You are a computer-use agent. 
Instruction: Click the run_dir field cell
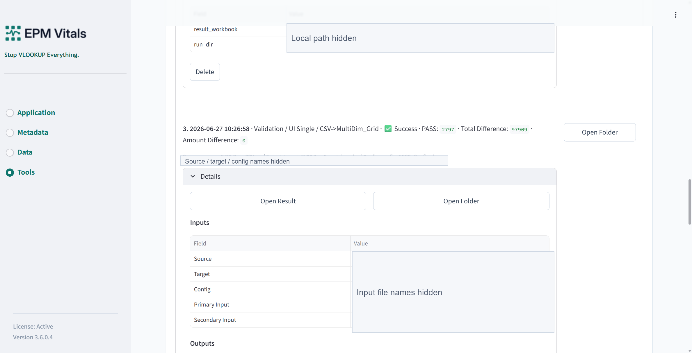pyautogui.click(x=238, y=44)
